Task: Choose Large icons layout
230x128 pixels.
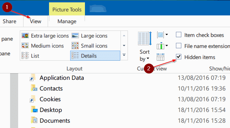Action: pos(90,36)
